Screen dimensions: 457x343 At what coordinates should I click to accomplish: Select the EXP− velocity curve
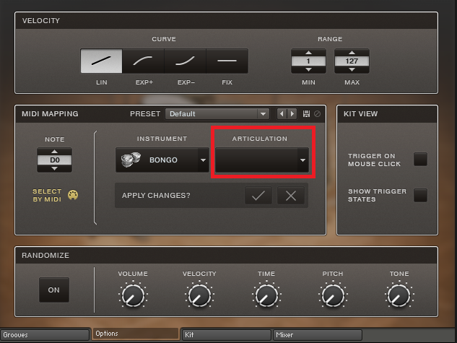coord(186,61)
